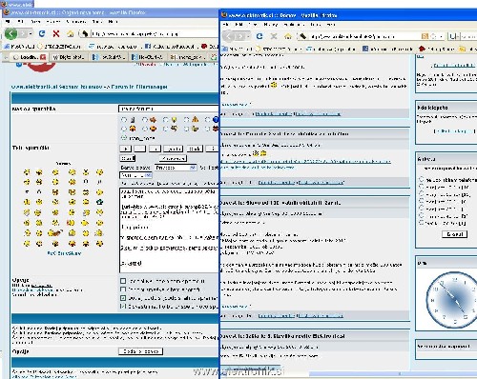Open the red house bookmark in bookmarks toolbar

tap(422, 49)
